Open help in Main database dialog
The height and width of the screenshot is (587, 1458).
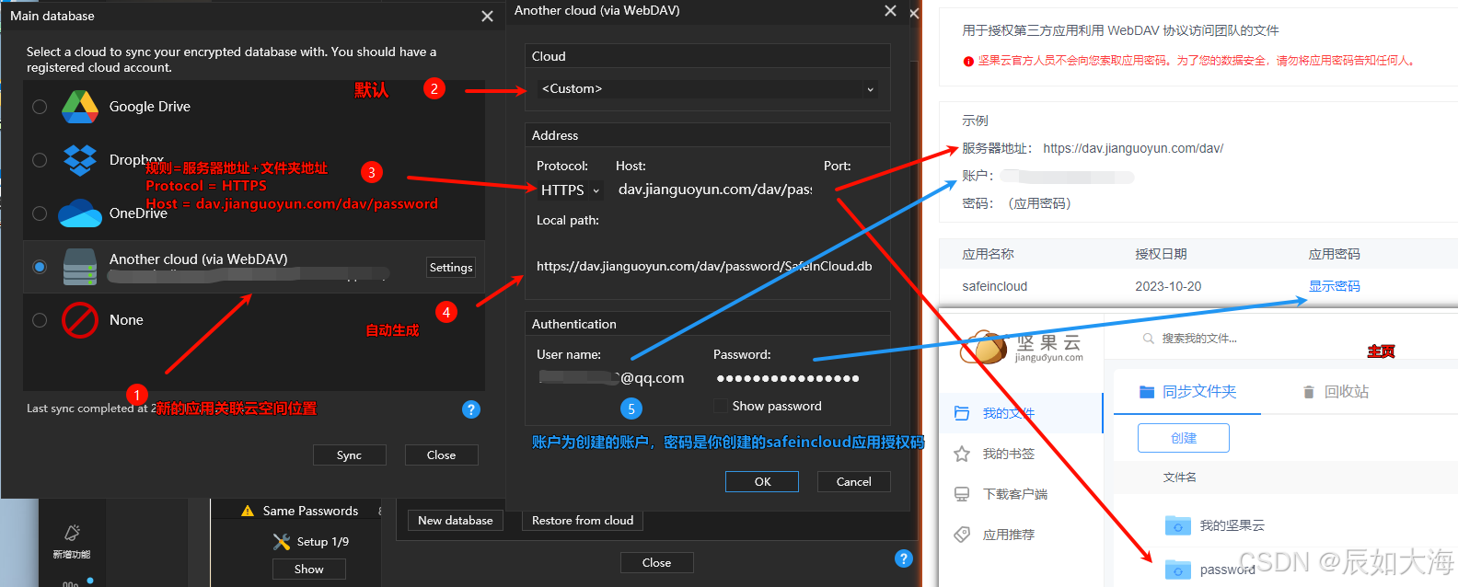tap(471, 409)
